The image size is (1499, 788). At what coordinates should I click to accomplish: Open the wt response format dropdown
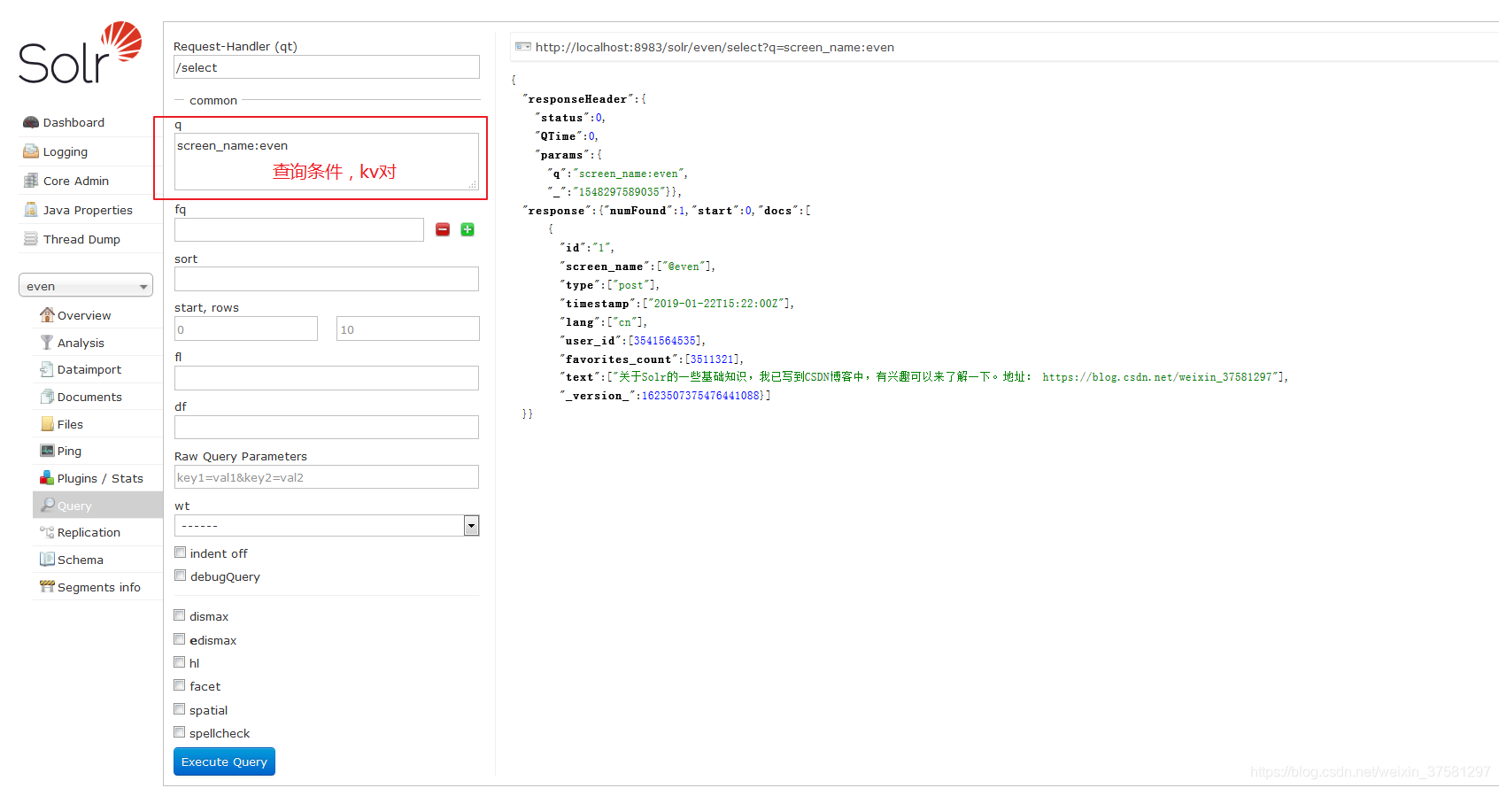[327, 525]
